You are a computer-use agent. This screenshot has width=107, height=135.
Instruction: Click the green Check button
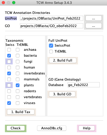click(16, 128)
